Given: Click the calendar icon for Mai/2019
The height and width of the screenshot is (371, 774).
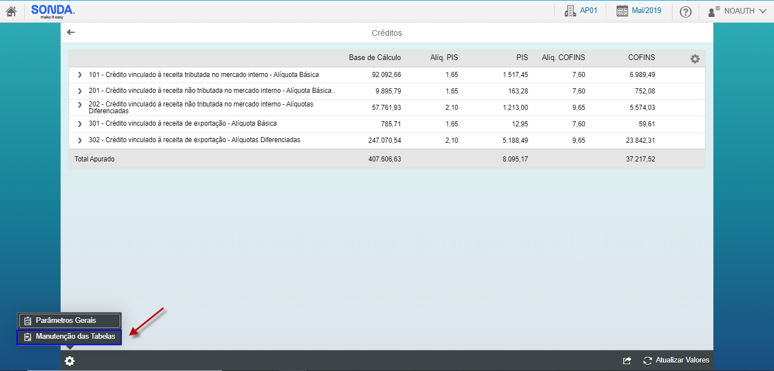Looking at the screenshot, I should [622, 11].
